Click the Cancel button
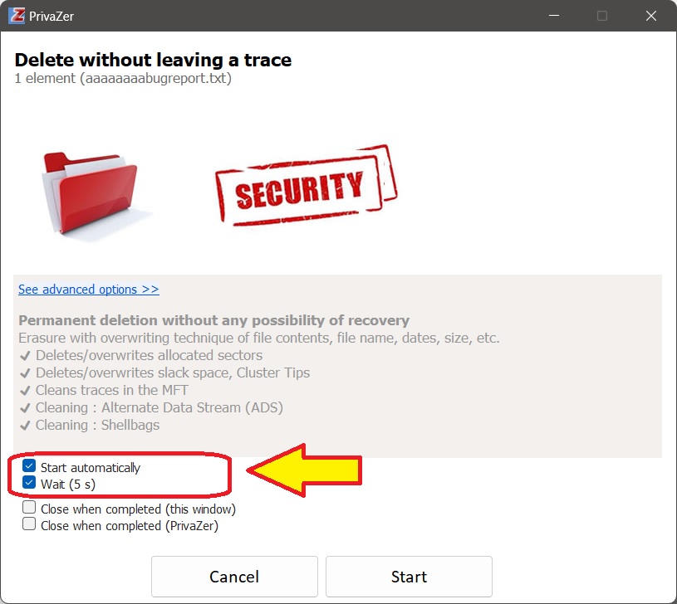Viewport: 677px width, 604px height. point(234,577)
